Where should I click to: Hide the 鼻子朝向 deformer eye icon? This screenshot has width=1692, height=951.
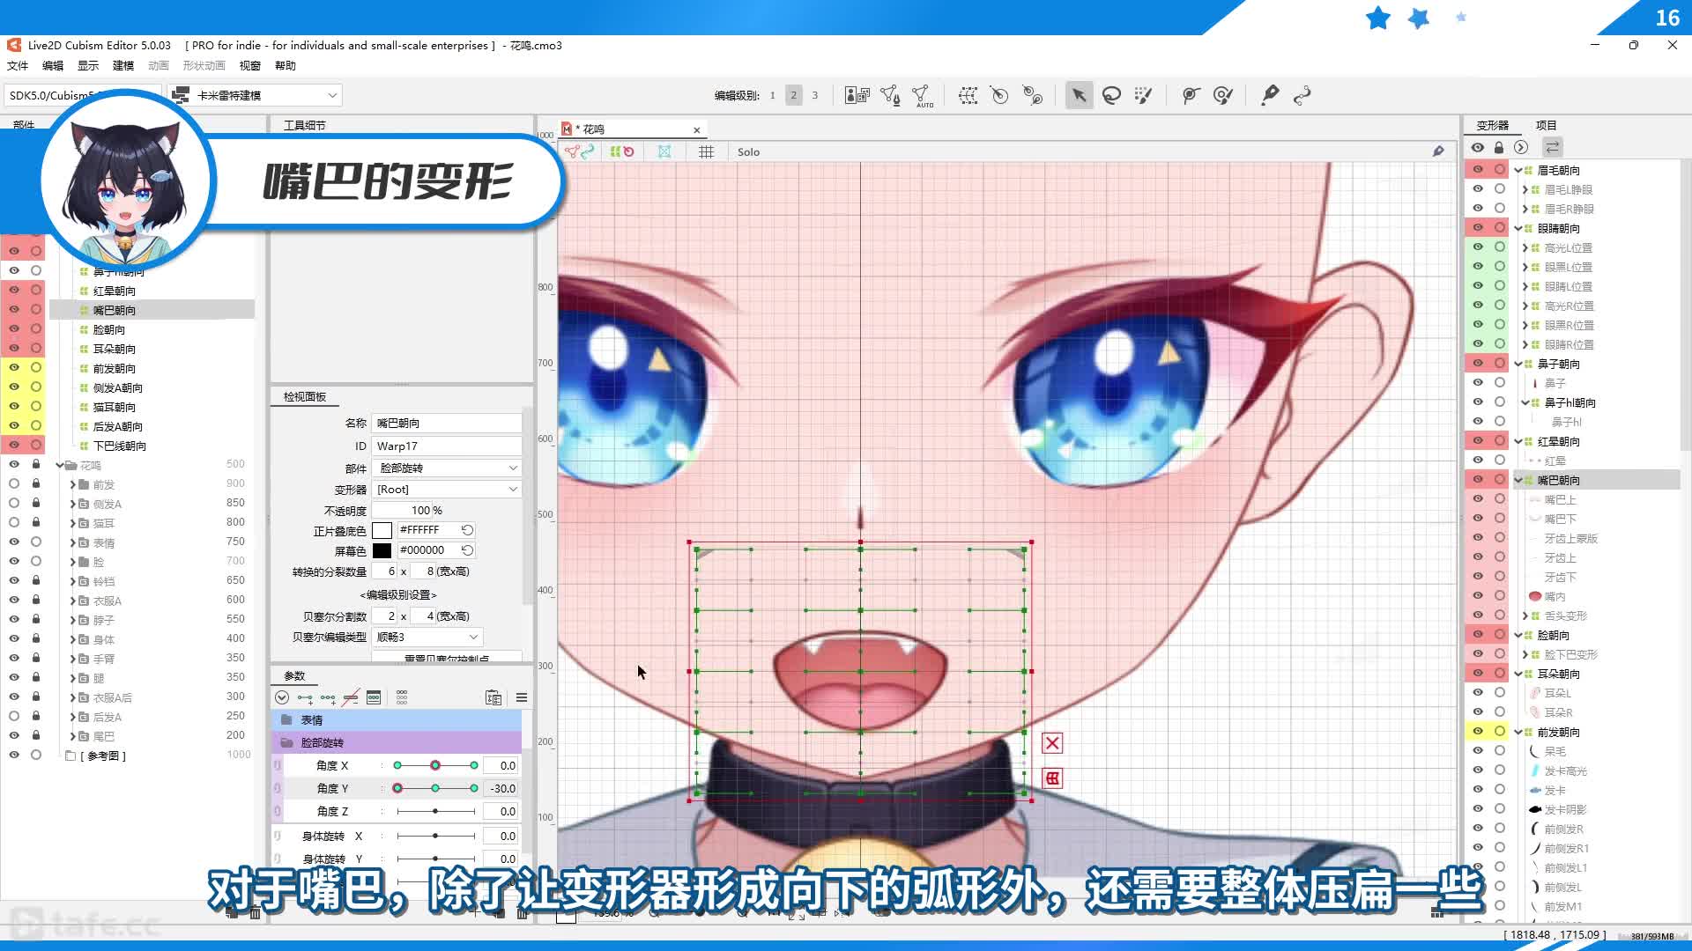[1478, 363]
